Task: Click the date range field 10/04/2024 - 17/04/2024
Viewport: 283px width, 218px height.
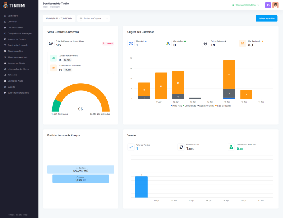Action: (x=59, y=19)
